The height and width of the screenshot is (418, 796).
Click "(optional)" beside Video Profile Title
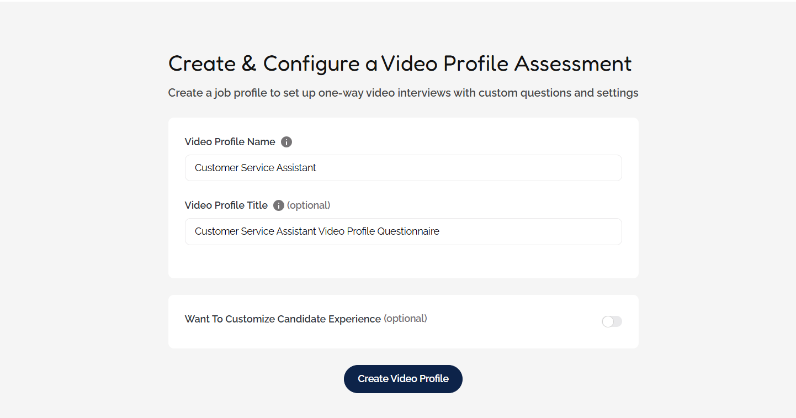[x=309, y=205]
